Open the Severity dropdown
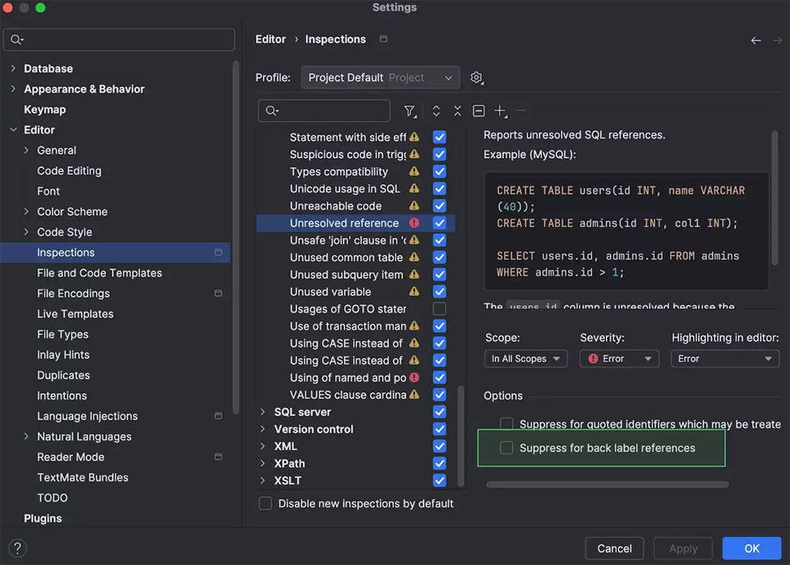The height and width of the screenshot is (565, 790). click(619, 358)
